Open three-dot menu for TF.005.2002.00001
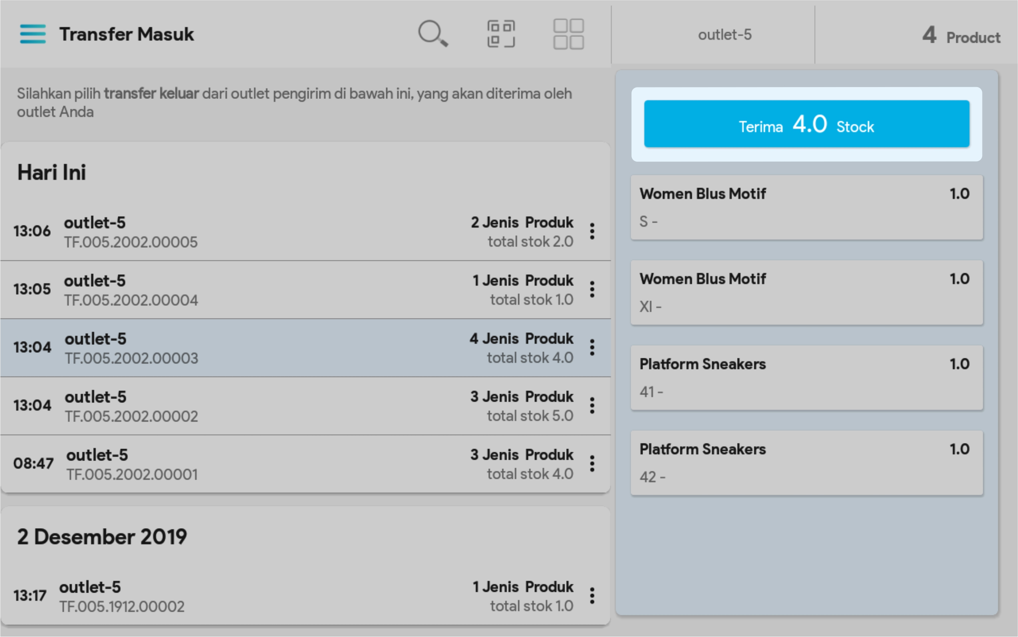 click(x=592, y=464)
